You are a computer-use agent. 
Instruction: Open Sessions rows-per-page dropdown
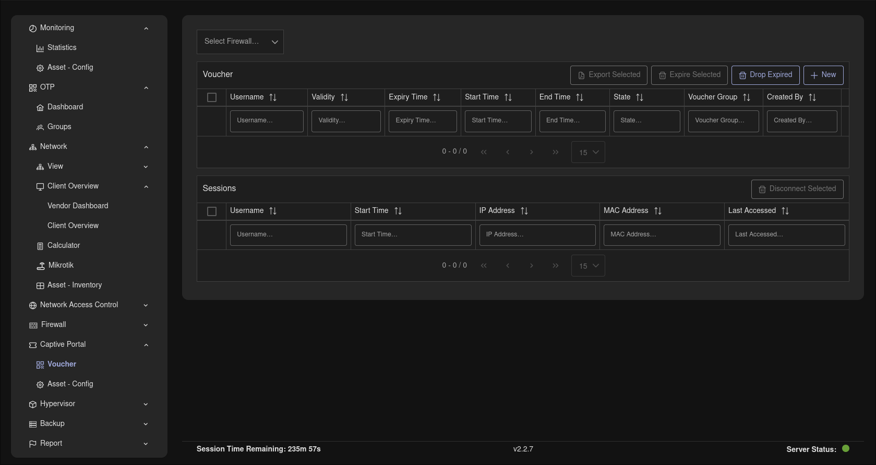point(588,266)
